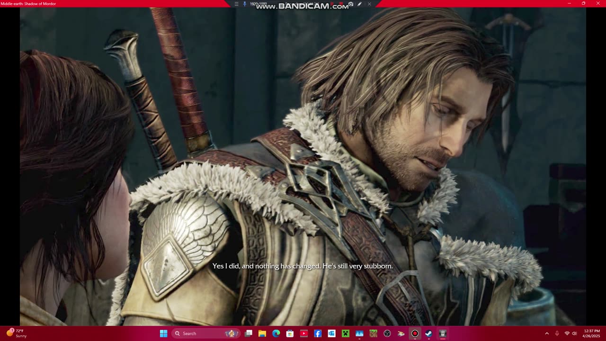
Task: Pause the Bandicam recording
Action: [x=332, y=4]
